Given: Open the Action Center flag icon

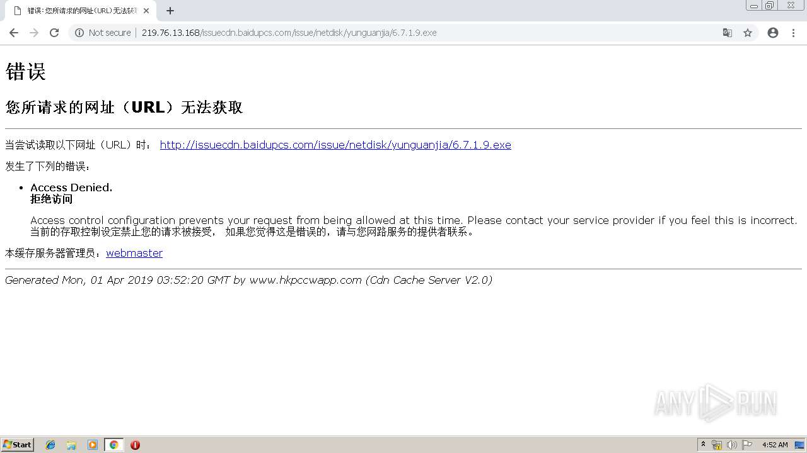Looking at the screenshot, I should pos(747,445).
